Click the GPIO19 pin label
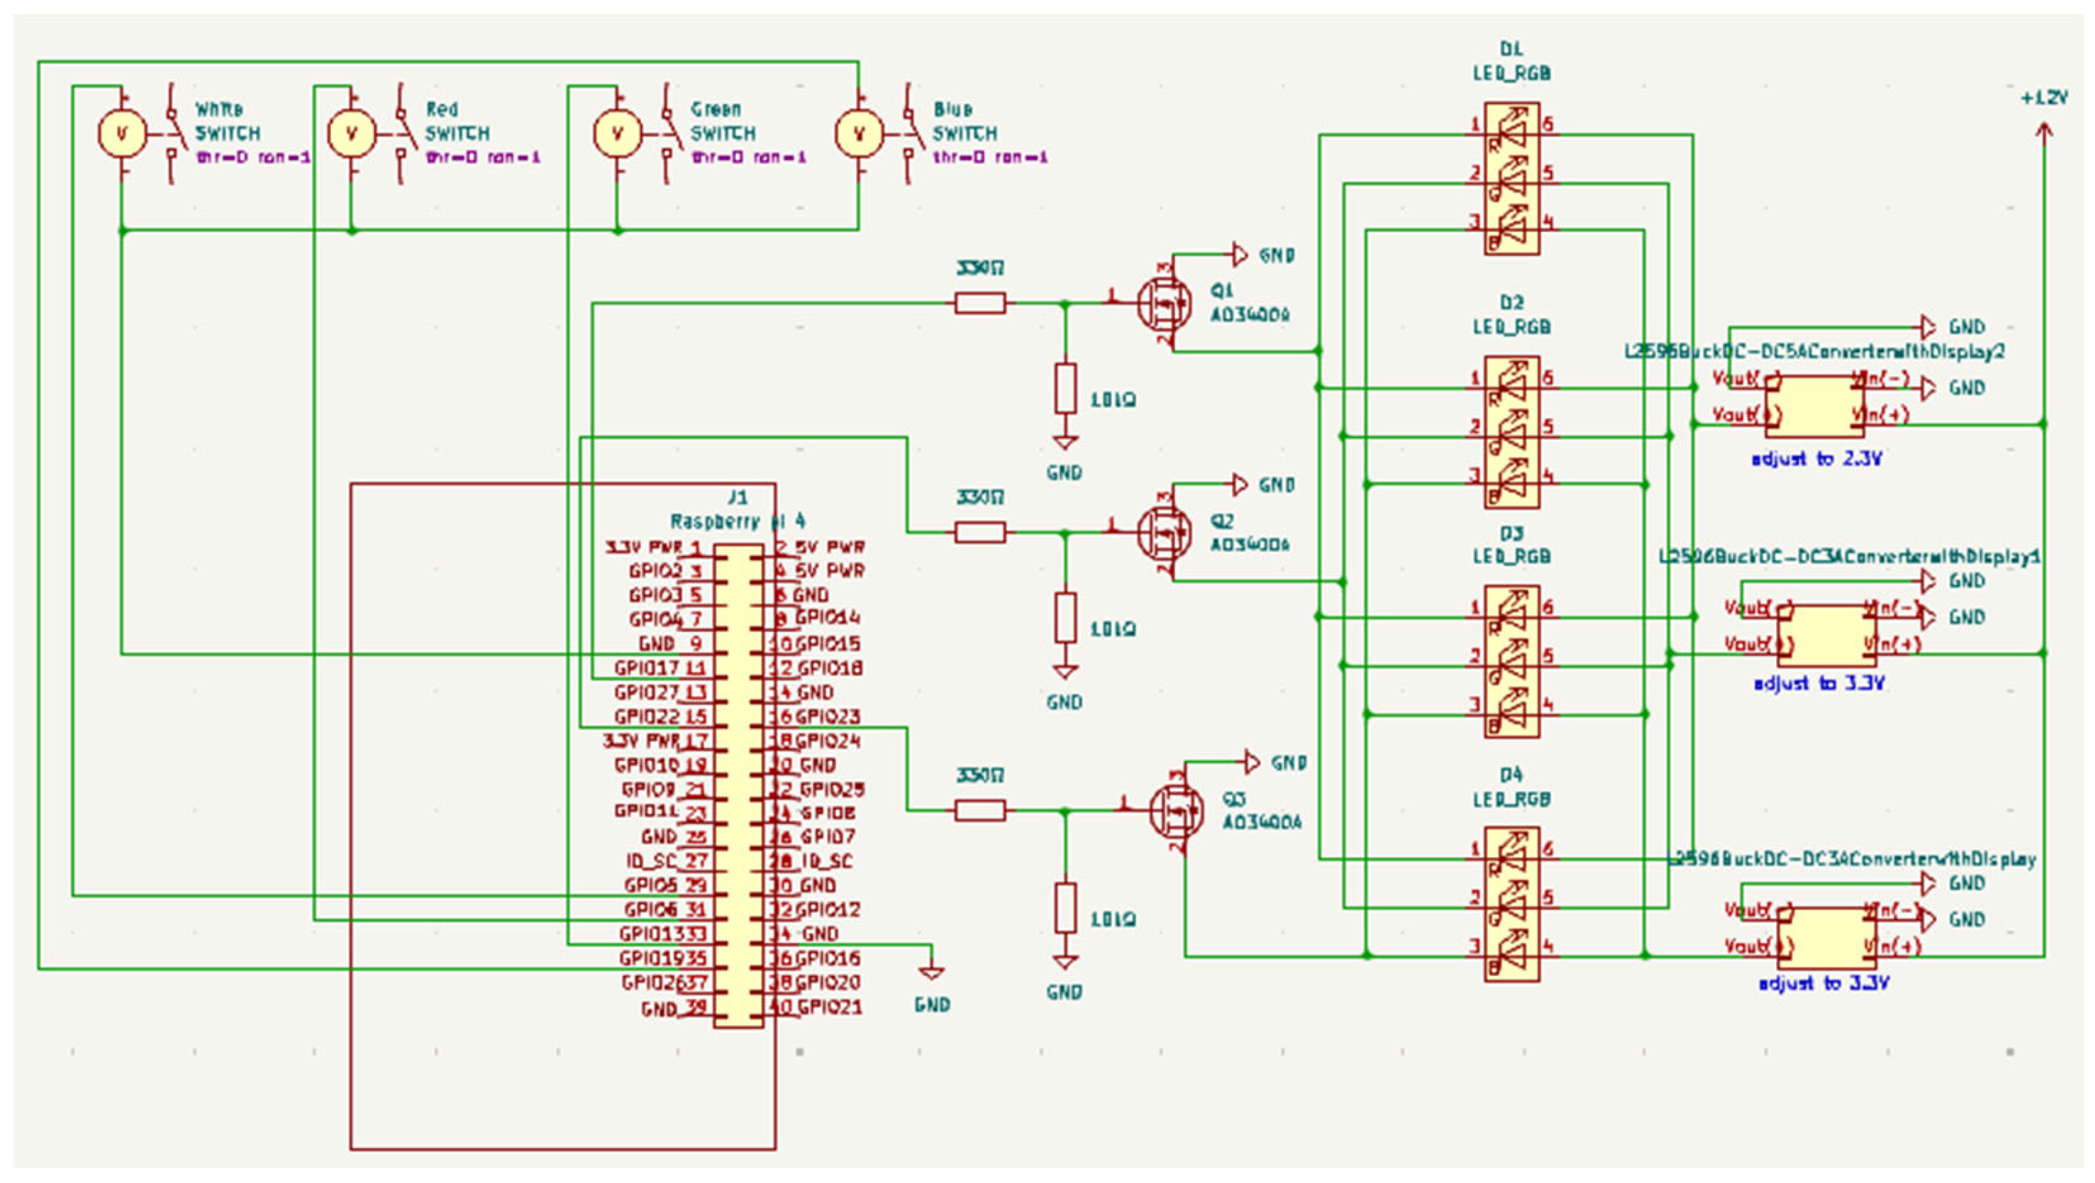Screen dimensions: 2095x1183 click(x=653, y=958)
